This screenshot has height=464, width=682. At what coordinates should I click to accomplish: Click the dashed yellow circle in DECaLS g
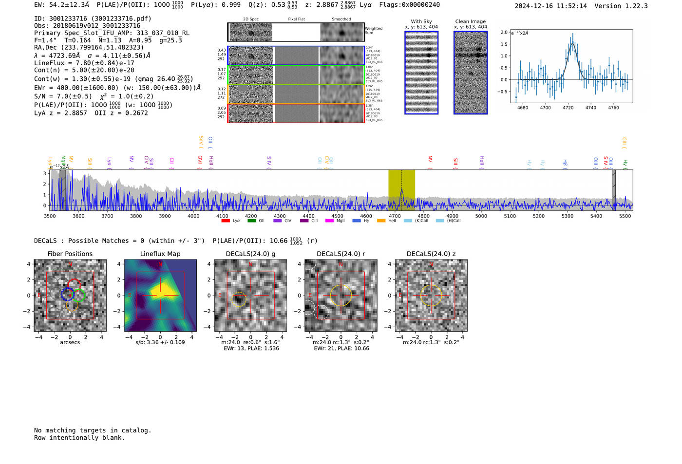(x=239, y=299)
